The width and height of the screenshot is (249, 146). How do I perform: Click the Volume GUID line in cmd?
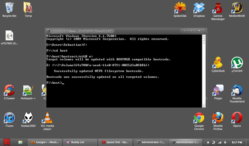(x=98, y=65)
